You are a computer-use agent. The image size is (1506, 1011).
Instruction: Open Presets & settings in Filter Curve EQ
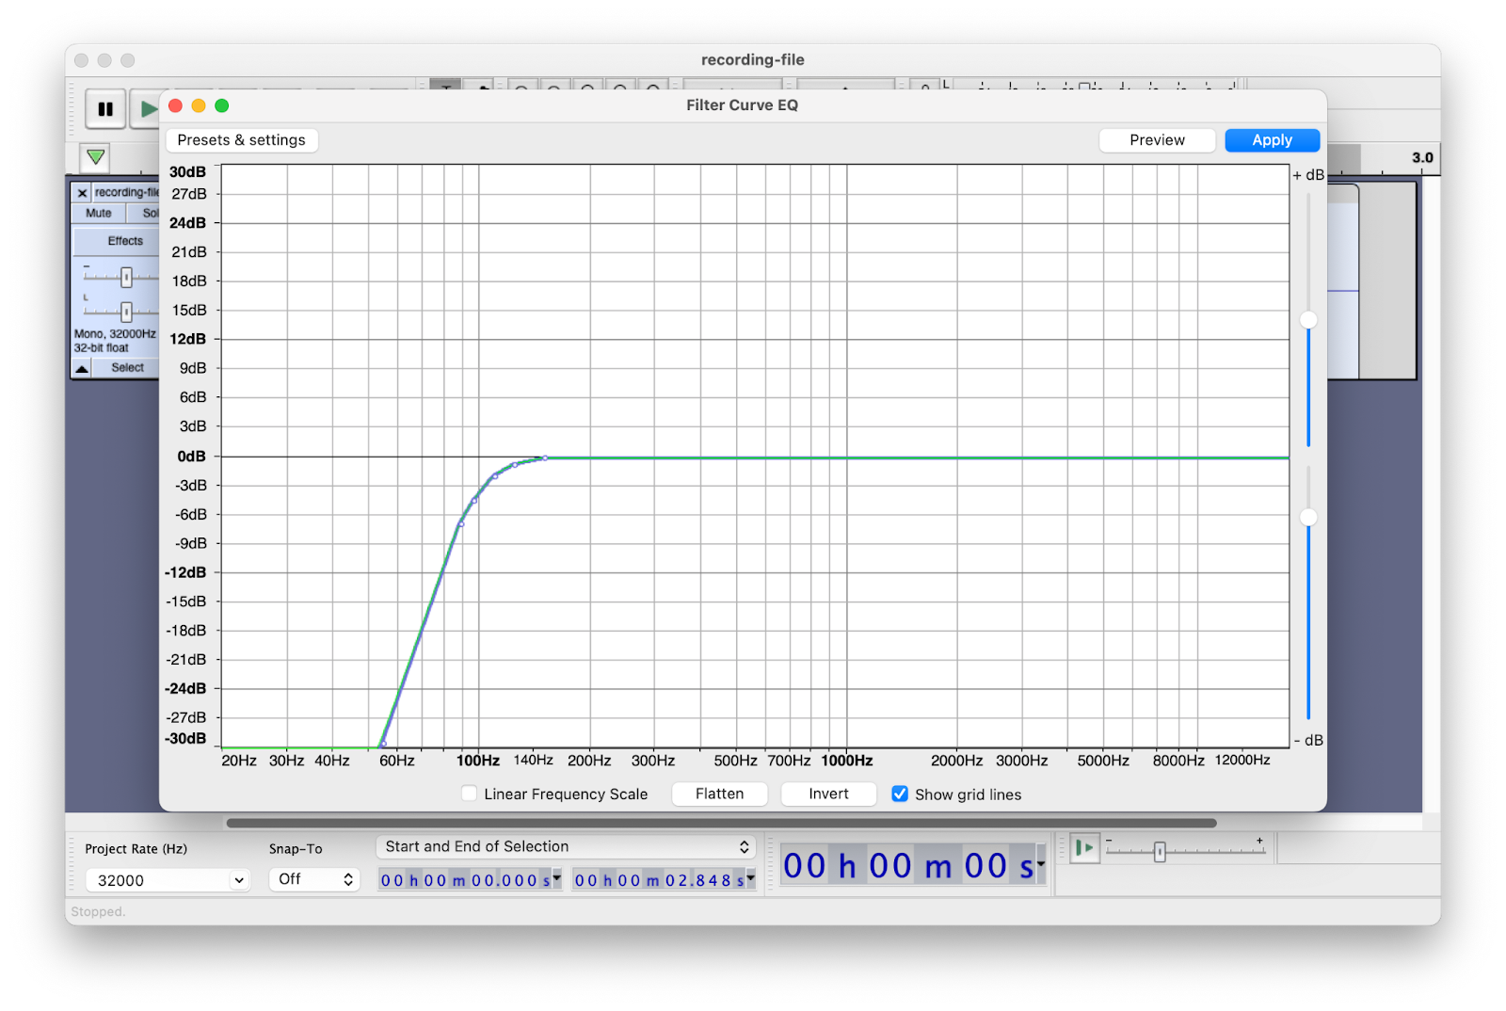(241, 140)
